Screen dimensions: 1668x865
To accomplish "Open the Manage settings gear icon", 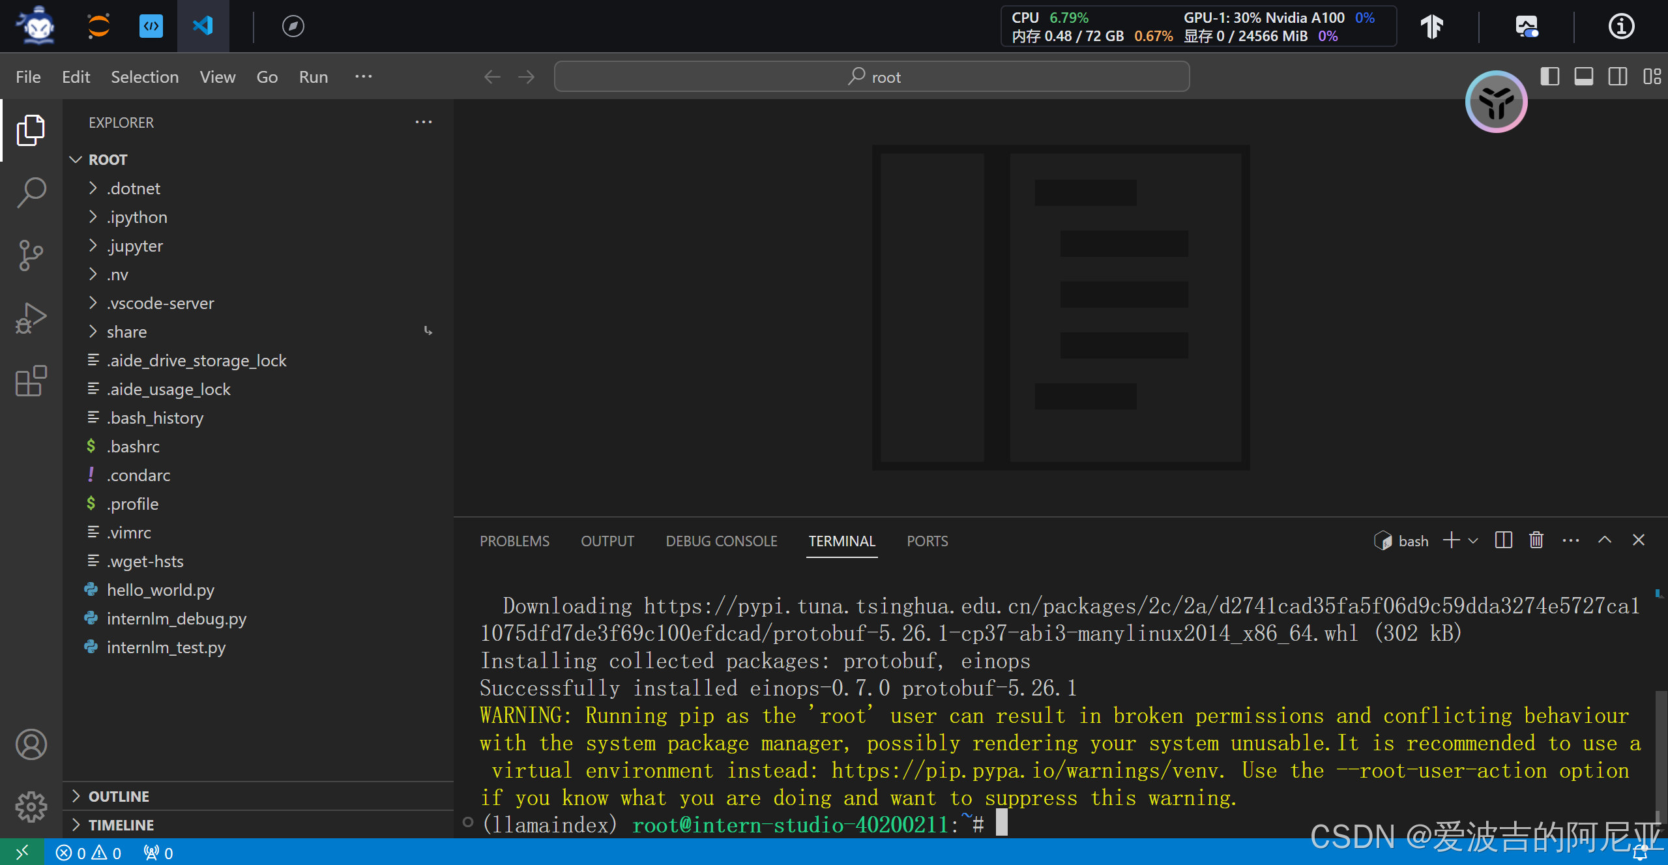I will point(31,807).
